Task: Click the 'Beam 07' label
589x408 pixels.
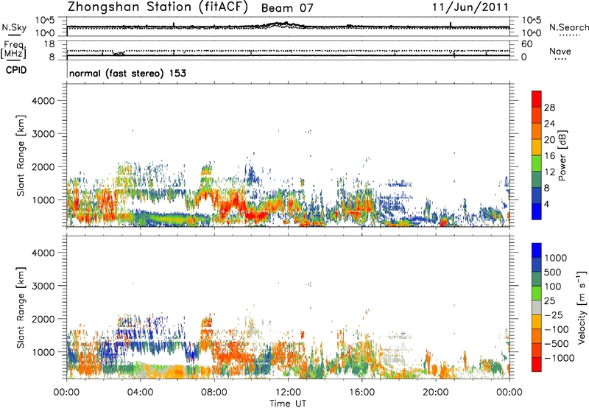Action: (287, 8)
